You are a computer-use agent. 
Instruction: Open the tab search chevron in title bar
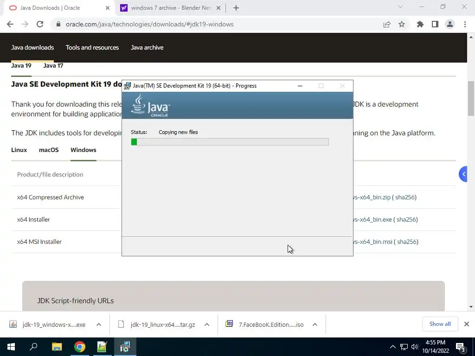click(400, 6)
